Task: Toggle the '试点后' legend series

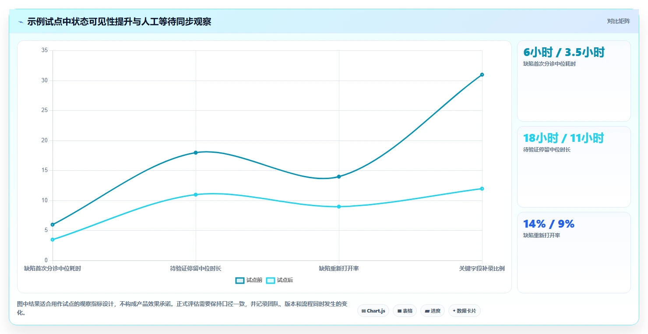Action: coord(279,280)
